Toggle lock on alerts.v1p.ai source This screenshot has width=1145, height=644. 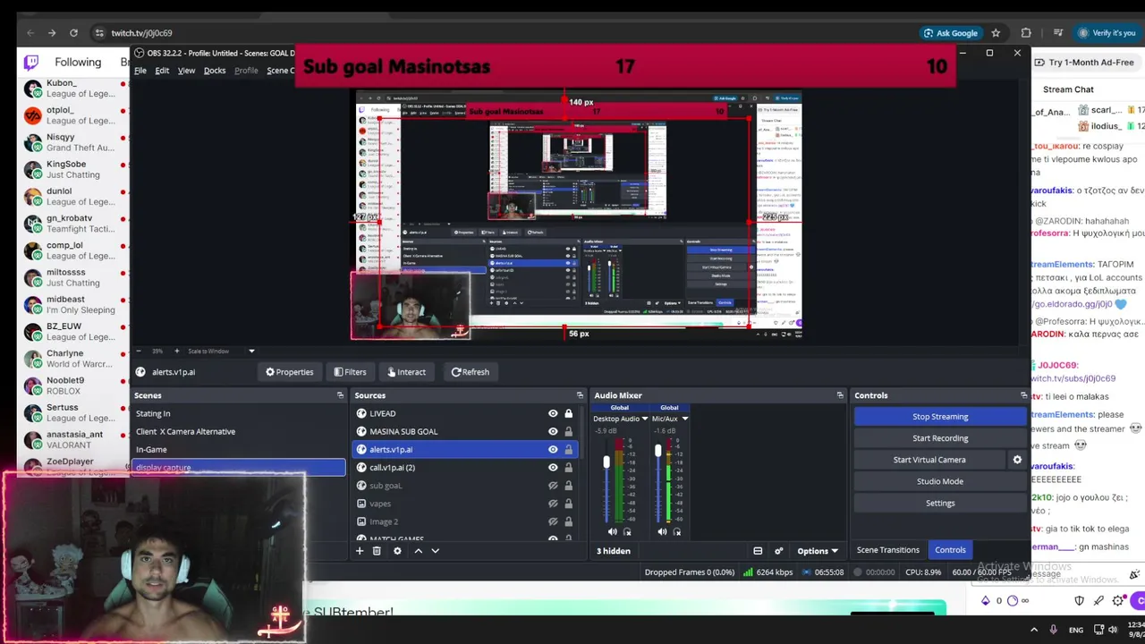point(568,449)
